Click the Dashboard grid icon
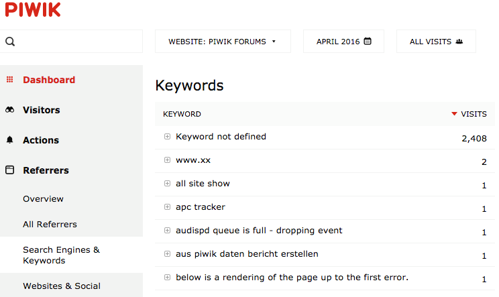The height and width of the screenshot is (297, 499). point(10,80)
